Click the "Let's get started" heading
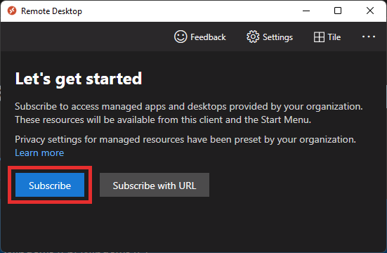 (79, 79)
